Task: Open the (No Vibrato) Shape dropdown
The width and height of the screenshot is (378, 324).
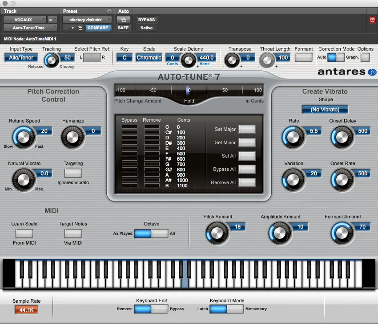Action: click(325, 110)
